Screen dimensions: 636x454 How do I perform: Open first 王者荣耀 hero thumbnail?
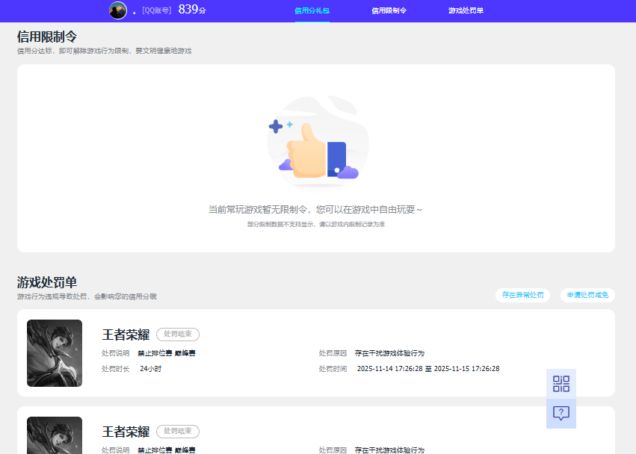click(55, 353)
